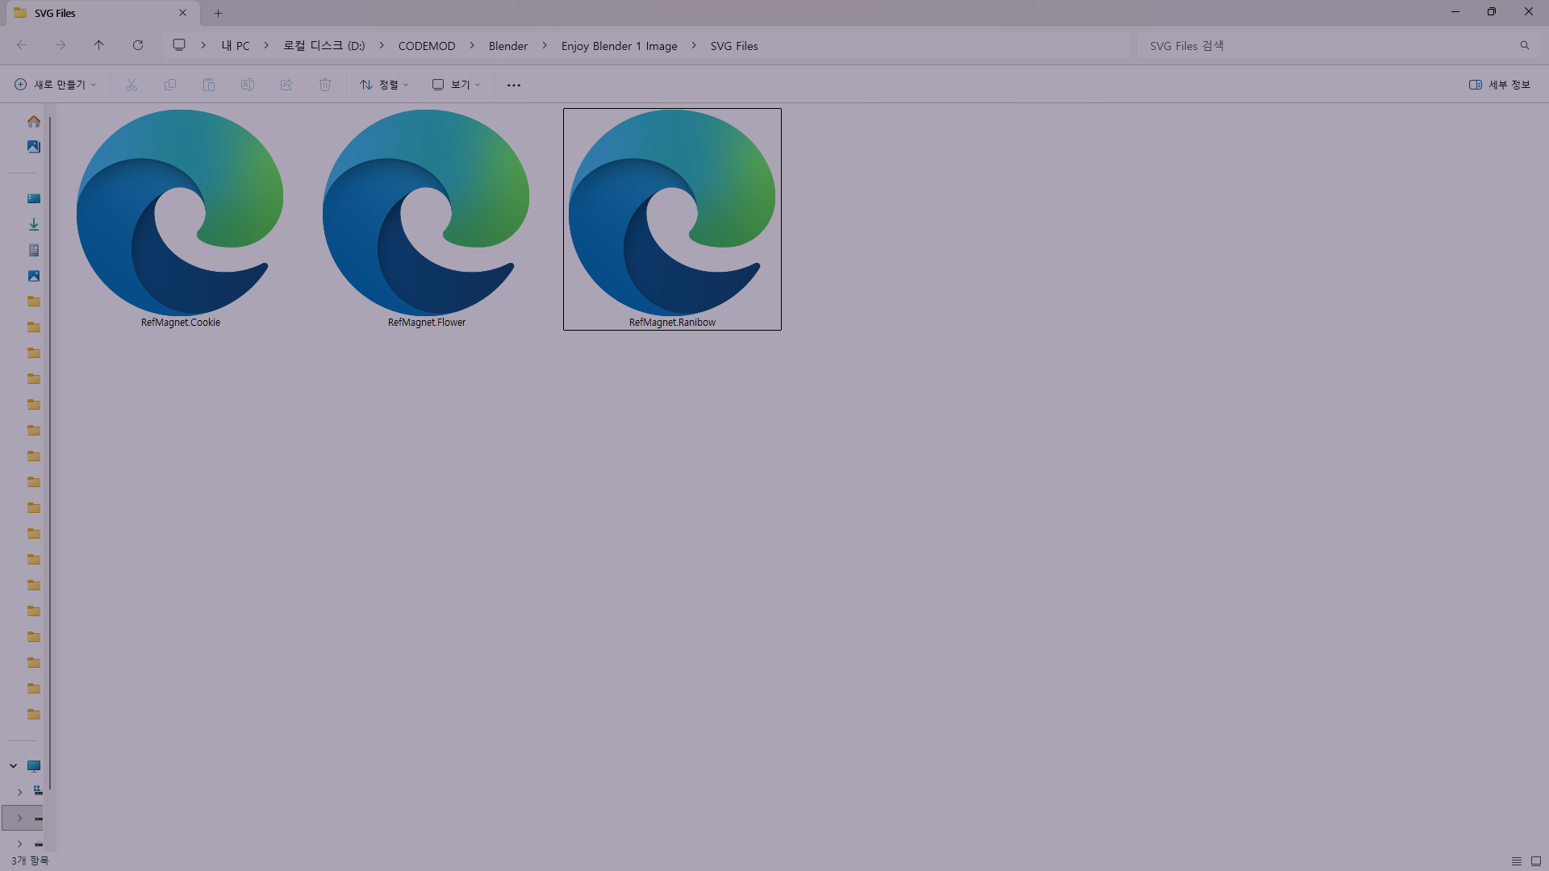Click the Paste clipboard icon
This screenshot has width=1549, height=871.
click(209, 85)
